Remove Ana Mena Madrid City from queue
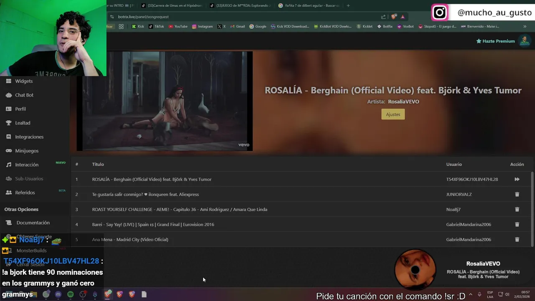The width and height of the screenshot is (535, 301). click(x=517, y=240)
